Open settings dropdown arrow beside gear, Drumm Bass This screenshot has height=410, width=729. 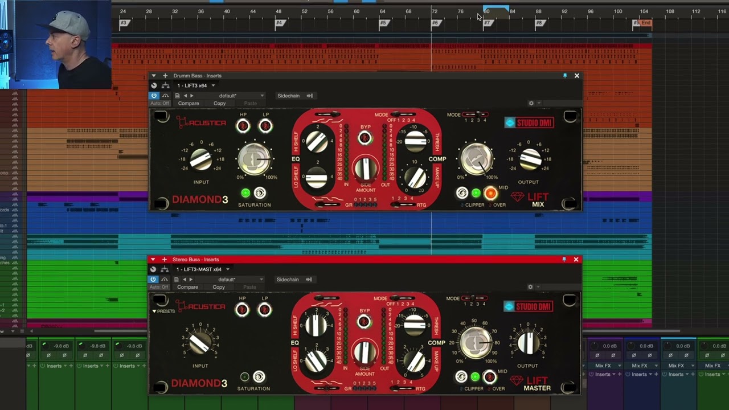[x=538, y=104]
